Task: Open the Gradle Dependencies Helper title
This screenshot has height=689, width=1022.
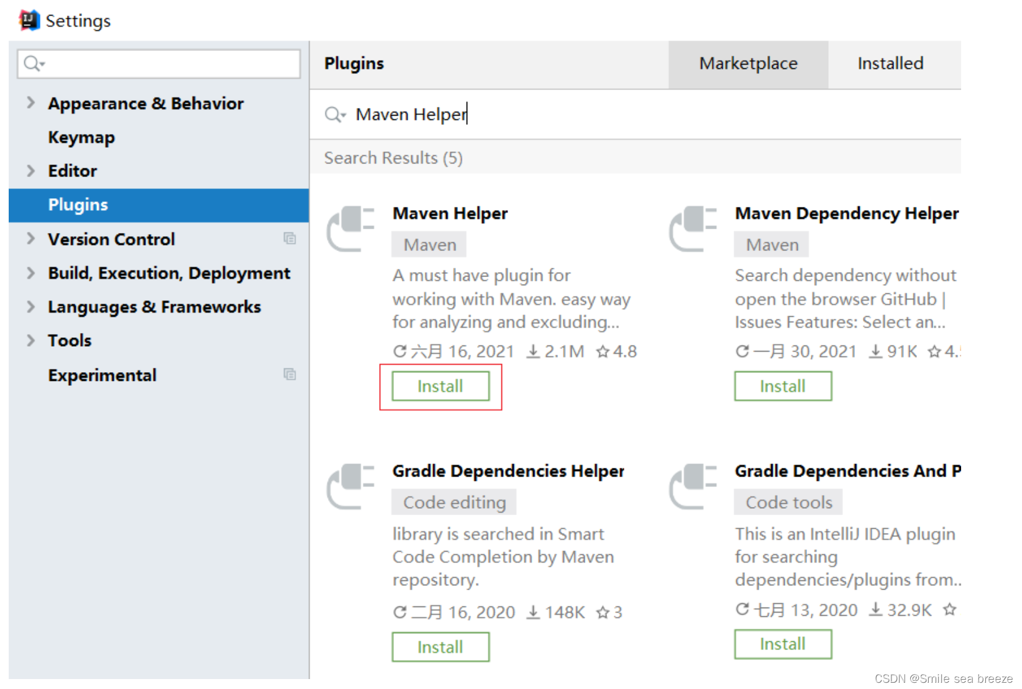Action: tap(508, 471)
